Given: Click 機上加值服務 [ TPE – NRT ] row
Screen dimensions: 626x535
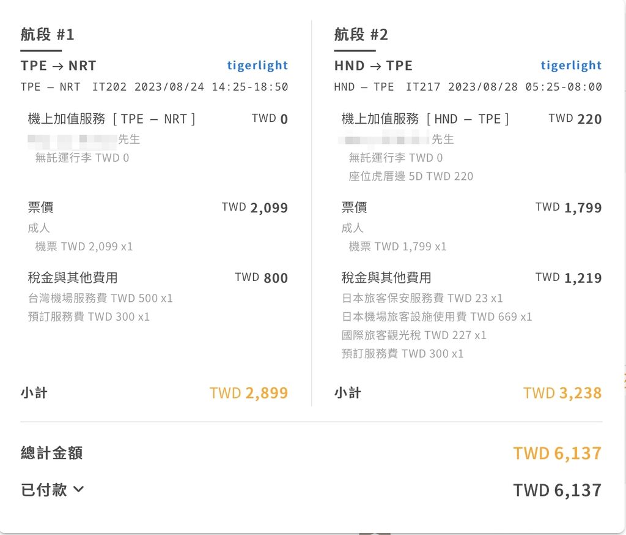Looking at the screenshot, I should pos(158,119).
